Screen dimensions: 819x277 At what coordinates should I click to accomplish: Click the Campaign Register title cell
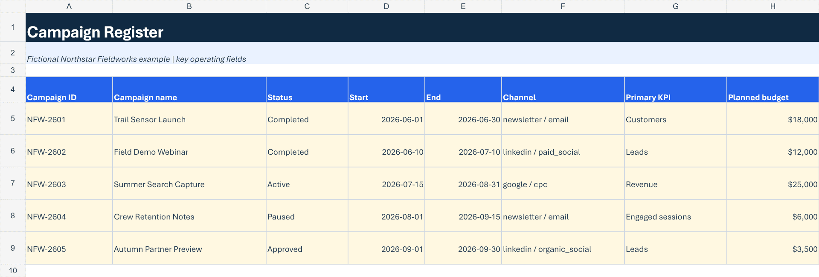[x=422, y=27]
